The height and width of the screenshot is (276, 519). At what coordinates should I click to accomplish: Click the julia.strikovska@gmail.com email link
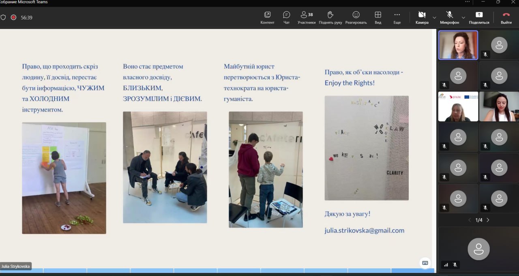(x=364, y=230)
